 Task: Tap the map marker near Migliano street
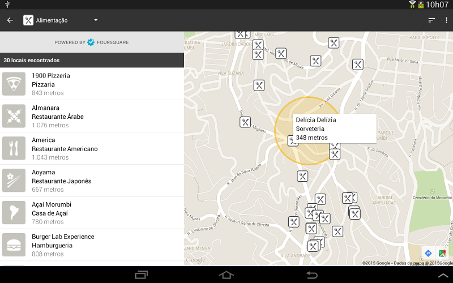(x=245, y=122)
